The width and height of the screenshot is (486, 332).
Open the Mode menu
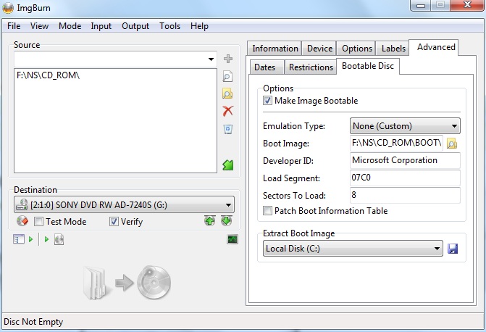70,26
